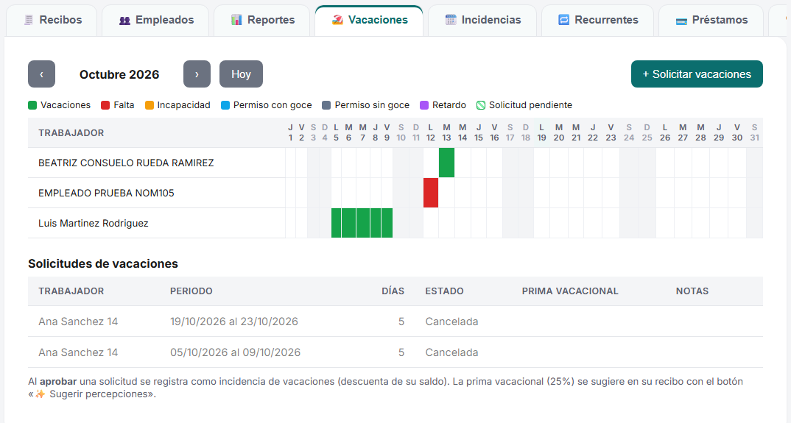791x423 pixels.
Task: Click Luis Martinez's vacation cell on Monday 5
Action: 337,223
